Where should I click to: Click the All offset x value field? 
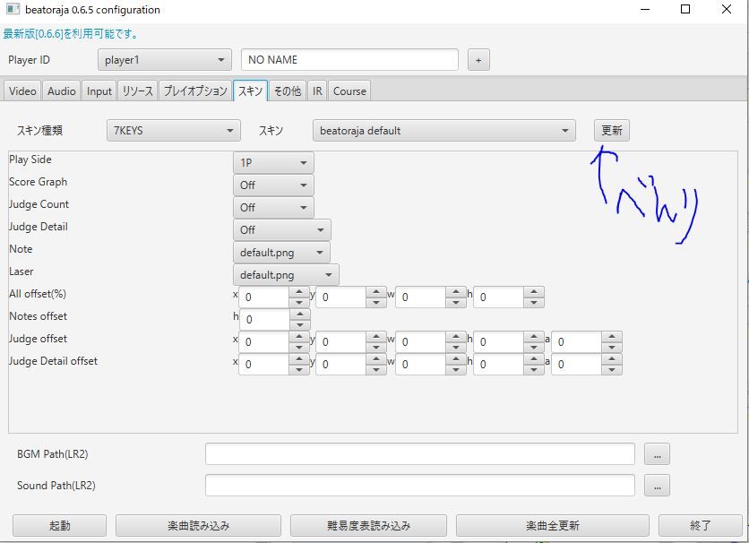tap(264, 297)
